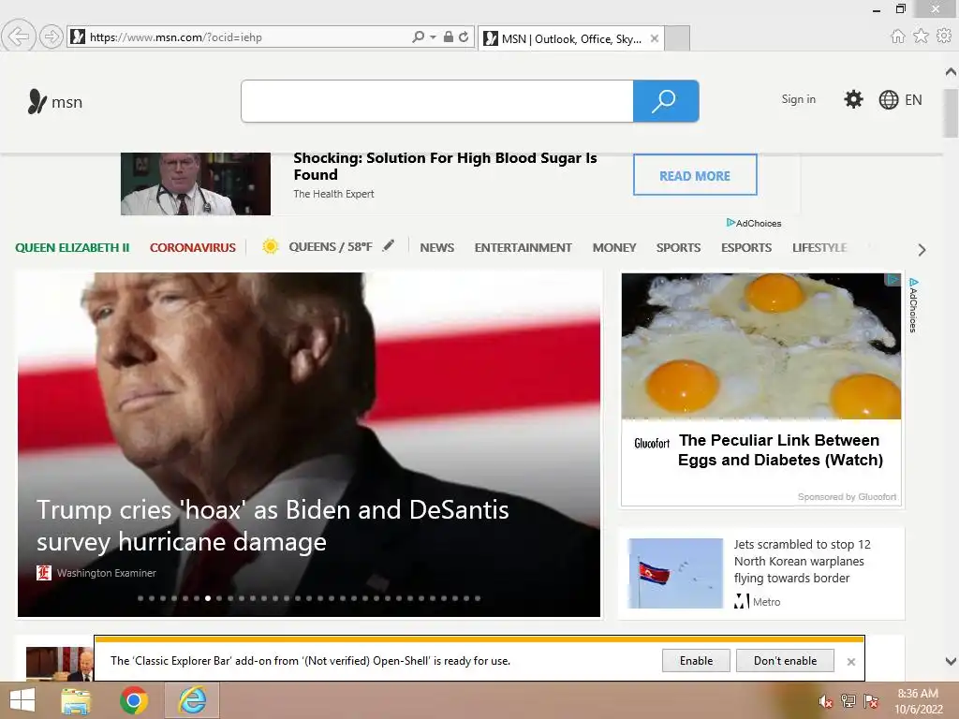The height and width of the screenshot is (719, 959).
Task: Refresh the page with the reload icon
Action: click(464, 37)
